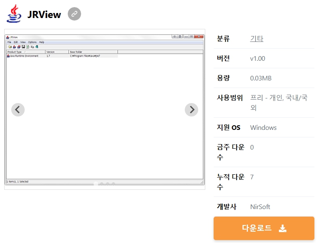
Task: Copy the page link with the chain icon
Action: pyautogui.click(x=74, y=14)
